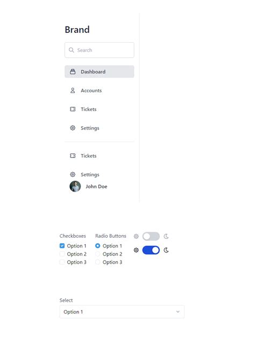The width and height of the screenshot is (255, 337).
Task: Click the lower Settings gear icon above John Doe
Action: tap(73, 174)
